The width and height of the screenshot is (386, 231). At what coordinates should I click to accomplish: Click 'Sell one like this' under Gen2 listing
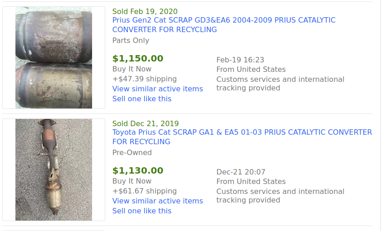[142, 99]
